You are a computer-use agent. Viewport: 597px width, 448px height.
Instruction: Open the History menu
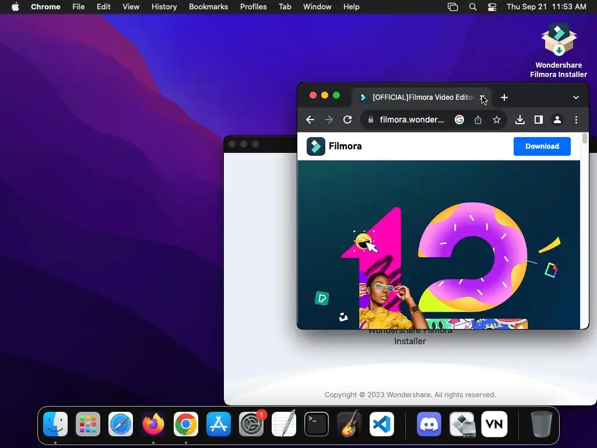164,6
